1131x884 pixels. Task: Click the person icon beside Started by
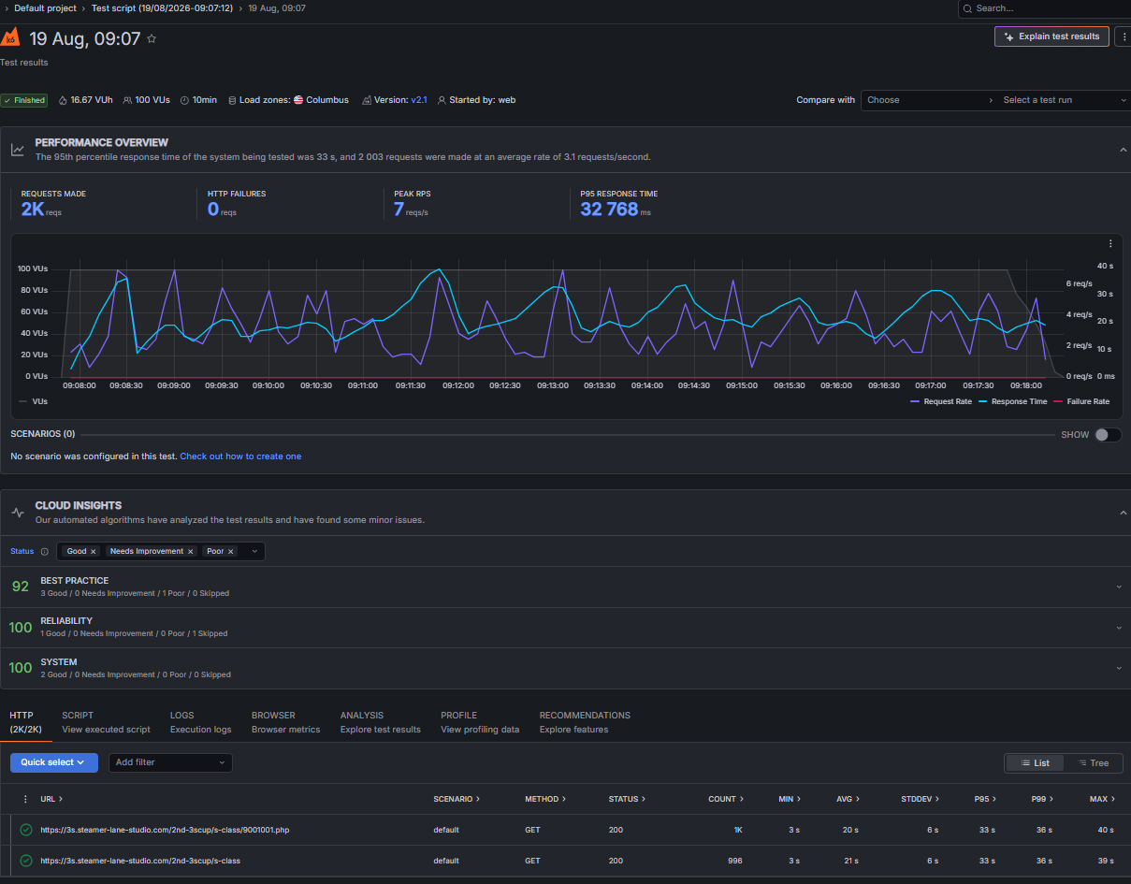tap(442, 100)
